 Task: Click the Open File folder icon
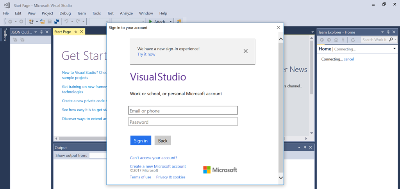point(43,21)
